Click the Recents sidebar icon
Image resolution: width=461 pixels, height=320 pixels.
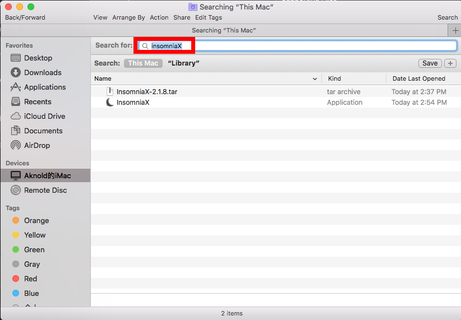(16, 101)
